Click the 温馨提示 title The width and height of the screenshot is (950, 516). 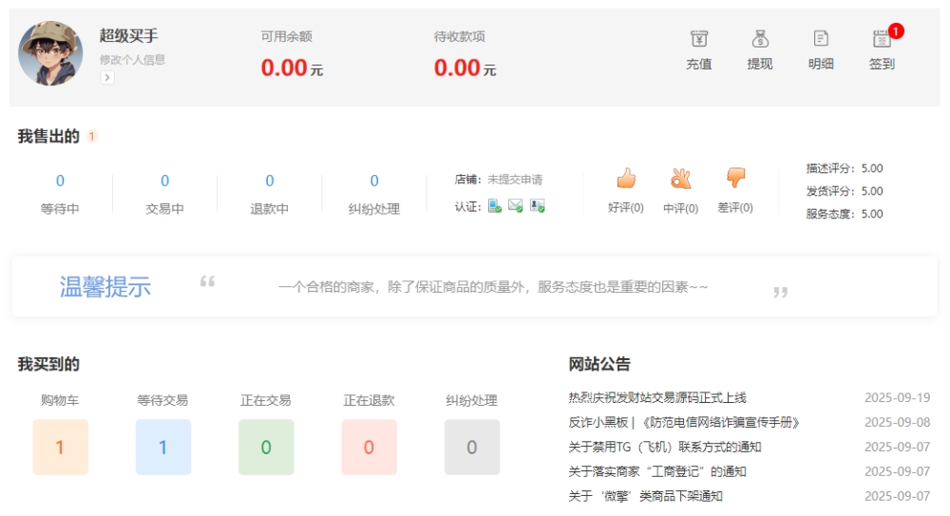[105, 287]
